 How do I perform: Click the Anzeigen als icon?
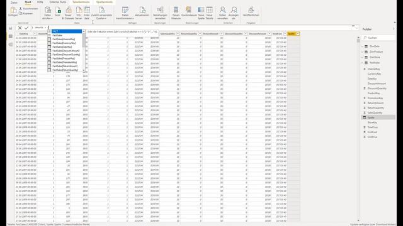[x=234, y=10]
